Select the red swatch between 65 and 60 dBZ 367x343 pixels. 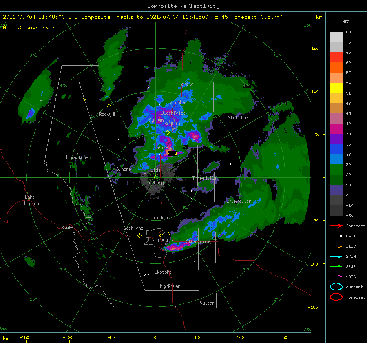(336, 58)
